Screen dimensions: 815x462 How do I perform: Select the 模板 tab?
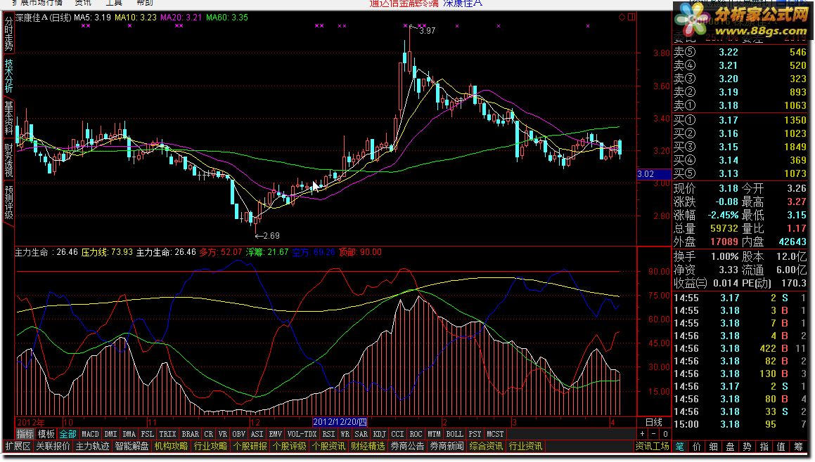(46, 434)
